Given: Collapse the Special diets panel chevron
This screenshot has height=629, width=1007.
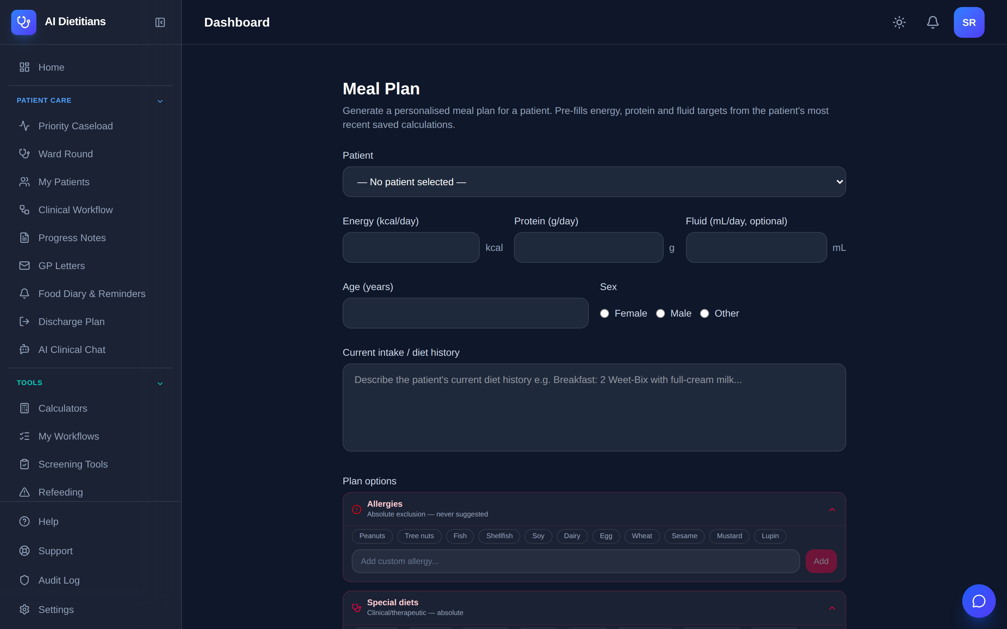Looking at the screenshot, I should [x=832, y=608].
